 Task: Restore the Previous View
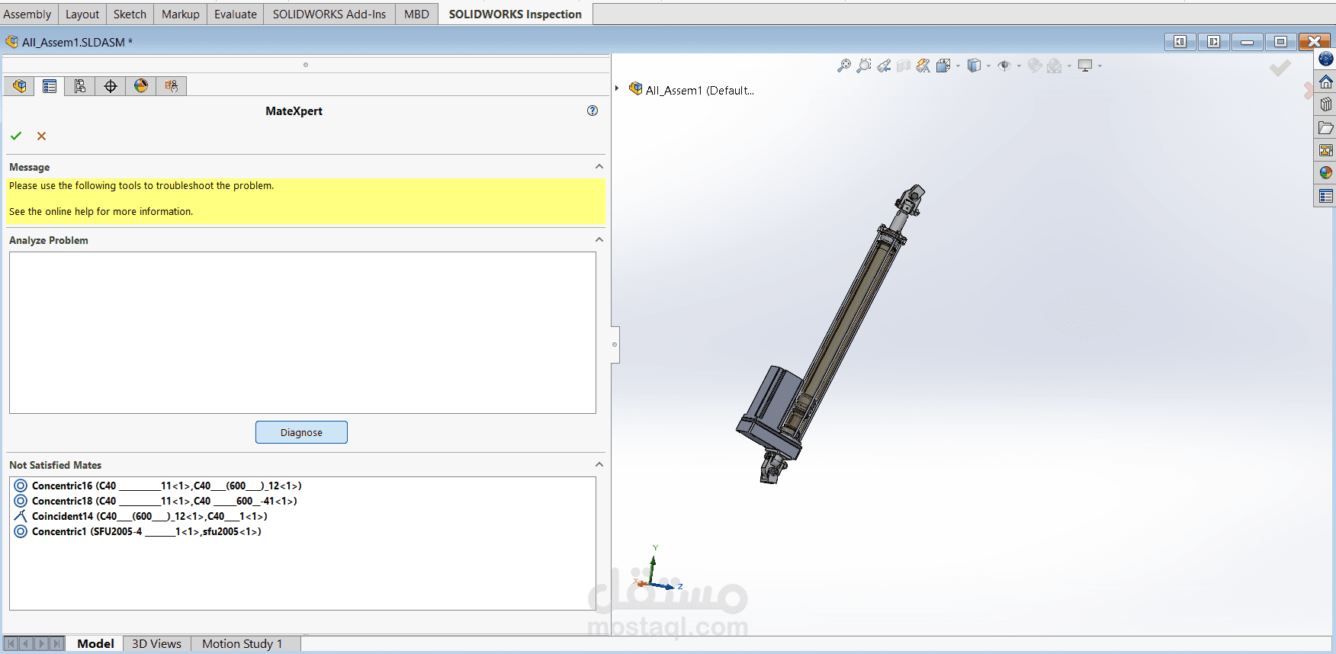884,66
